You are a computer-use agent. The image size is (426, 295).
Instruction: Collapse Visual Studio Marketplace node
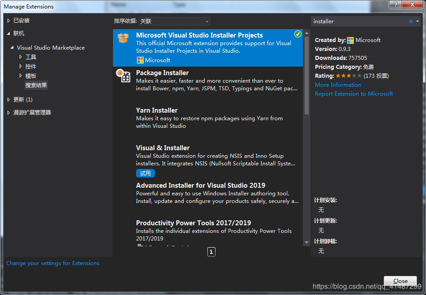pyautogui.click(x=12, y=48)
